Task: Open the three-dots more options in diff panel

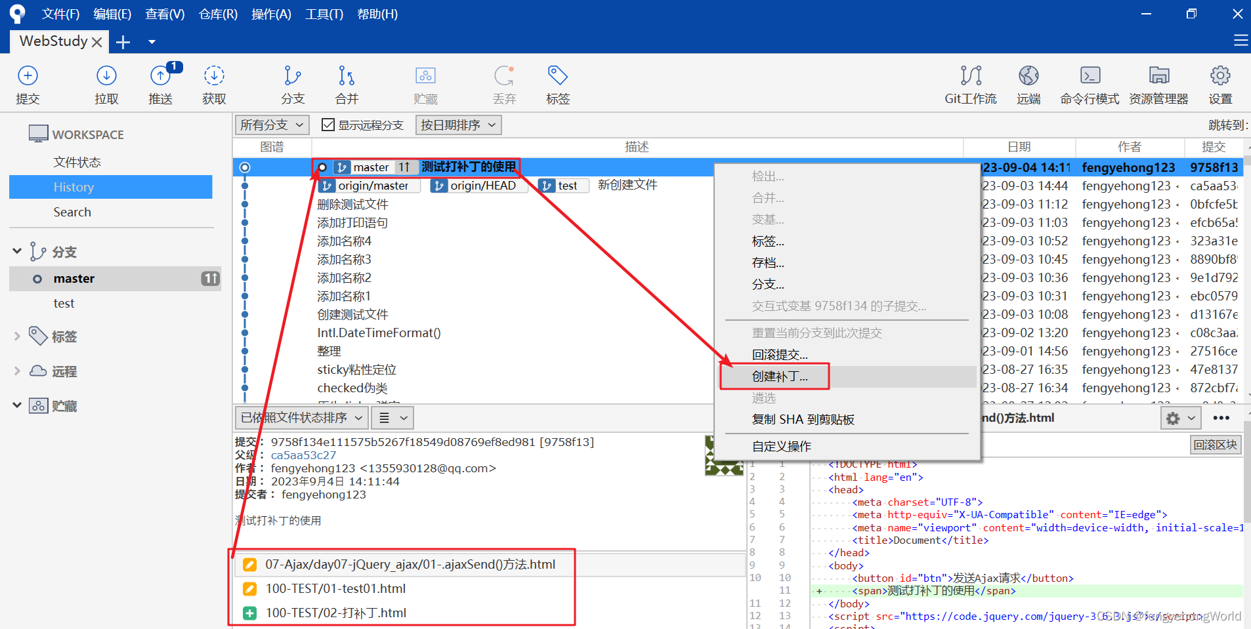Action: (x=1221, y=418)
